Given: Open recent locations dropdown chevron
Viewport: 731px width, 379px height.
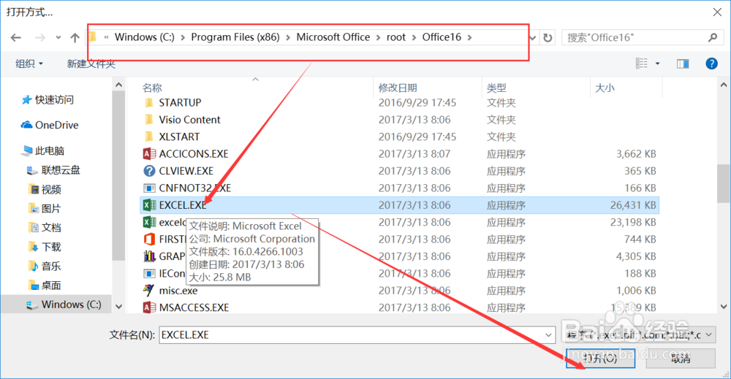Looking at the screenshot, I should pyautogui.click(x=58, y=38).
